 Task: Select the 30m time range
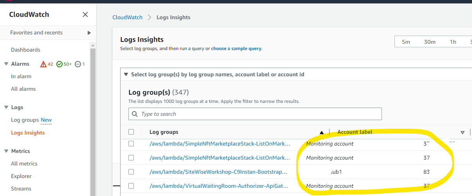coord(430,42)
